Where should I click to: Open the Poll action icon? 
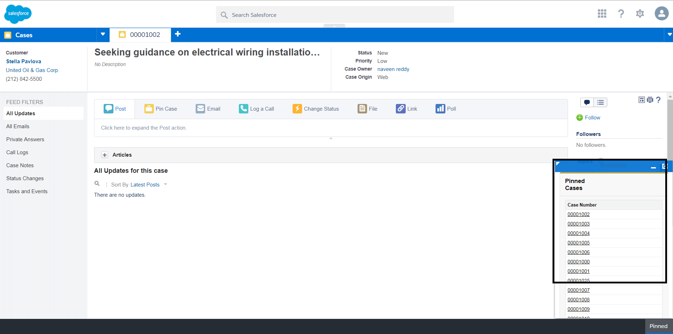(440, 109)
